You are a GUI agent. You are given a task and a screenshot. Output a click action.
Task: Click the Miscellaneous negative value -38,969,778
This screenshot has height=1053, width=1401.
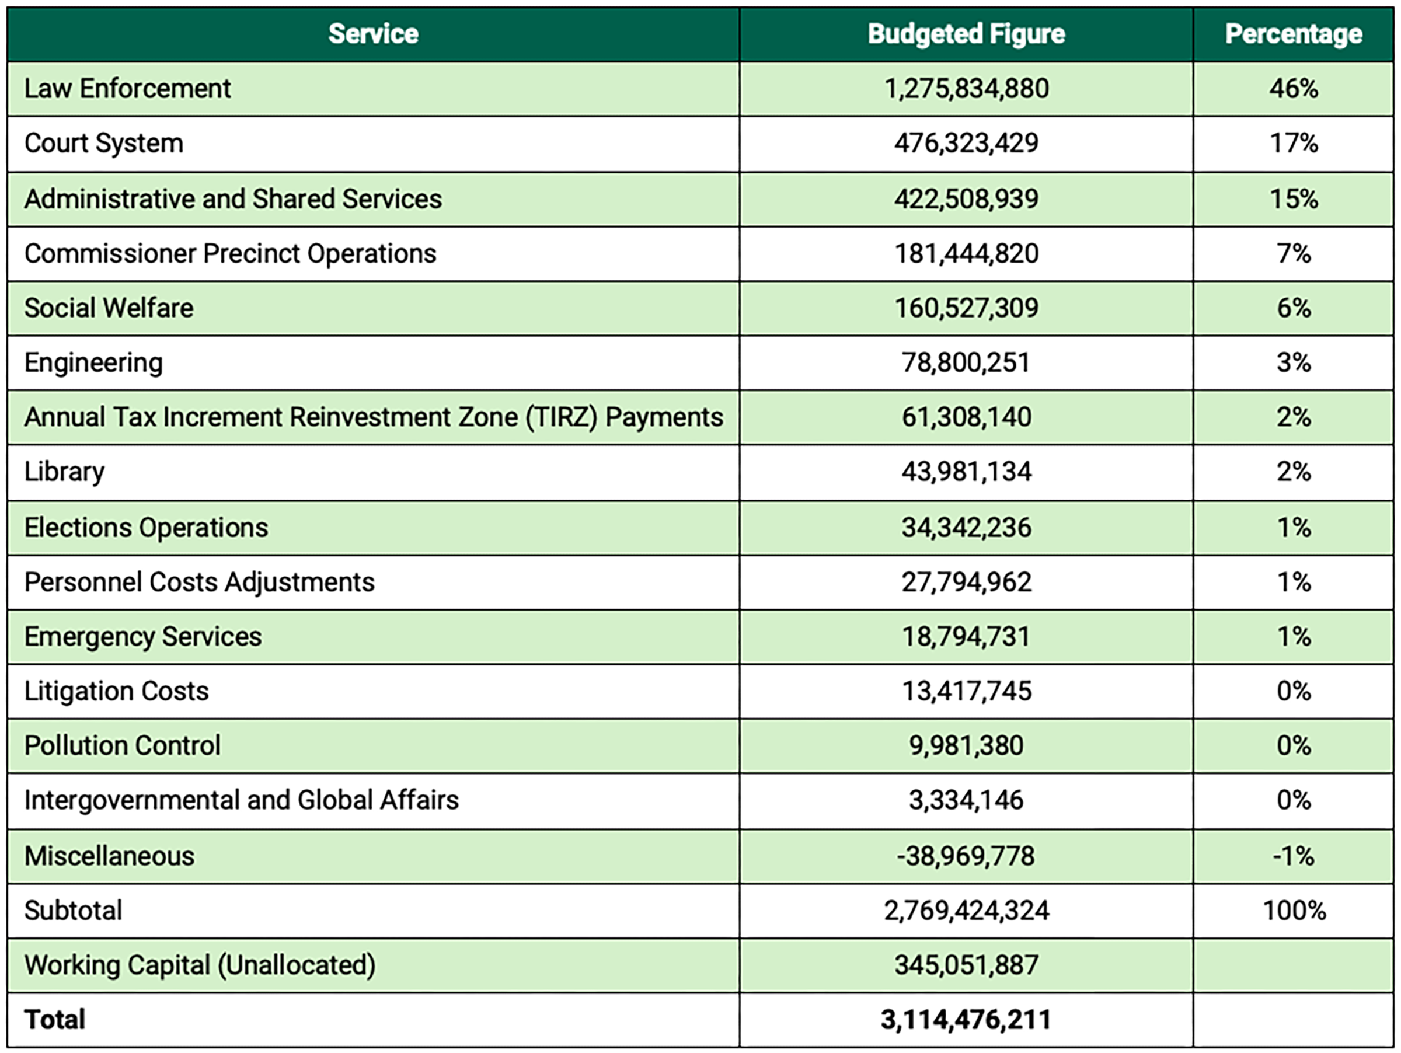point(966,856)
